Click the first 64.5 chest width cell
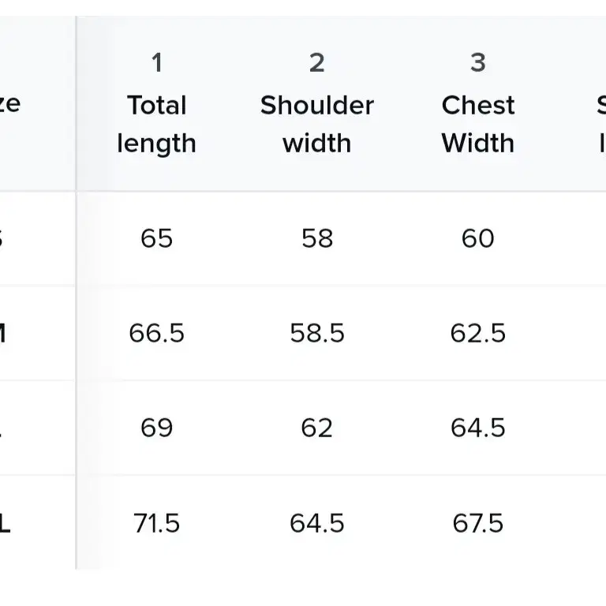This screenshot has width=606, height=606. pos(478,428)
